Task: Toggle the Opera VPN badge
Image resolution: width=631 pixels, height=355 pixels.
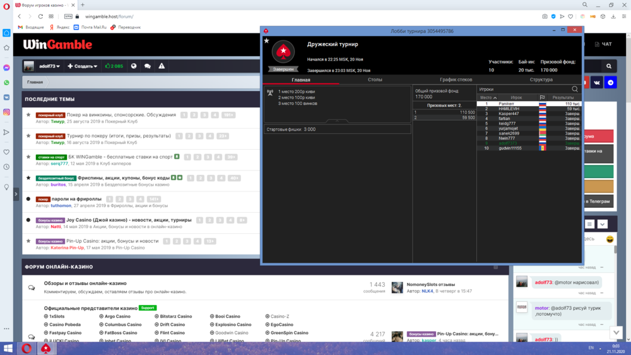Action: 68,16
